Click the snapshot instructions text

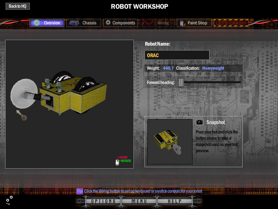[x=217, y=141]
